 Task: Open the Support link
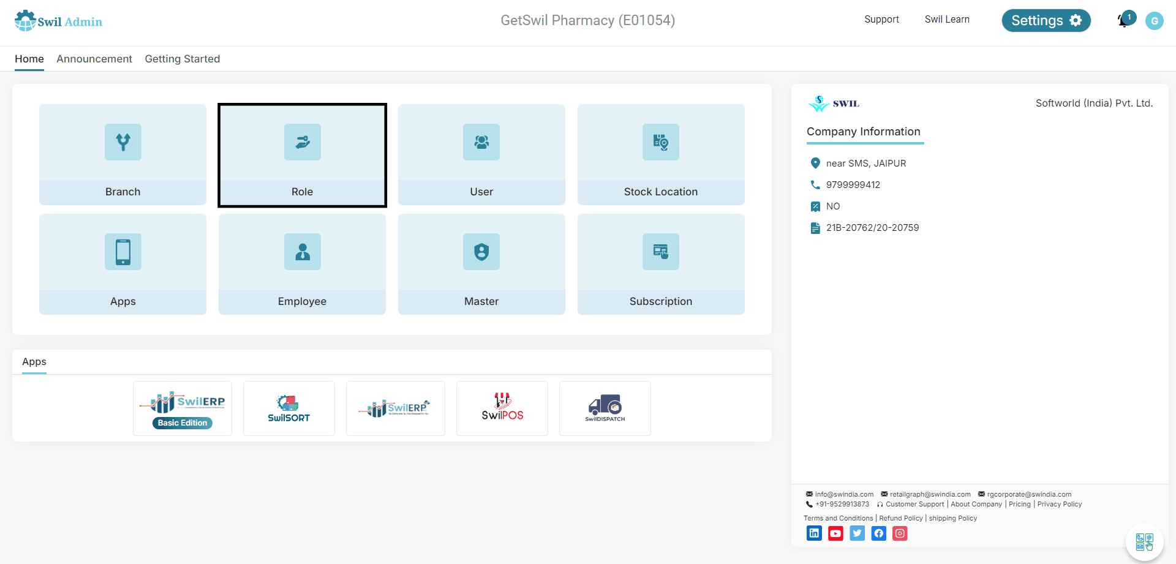881,20
